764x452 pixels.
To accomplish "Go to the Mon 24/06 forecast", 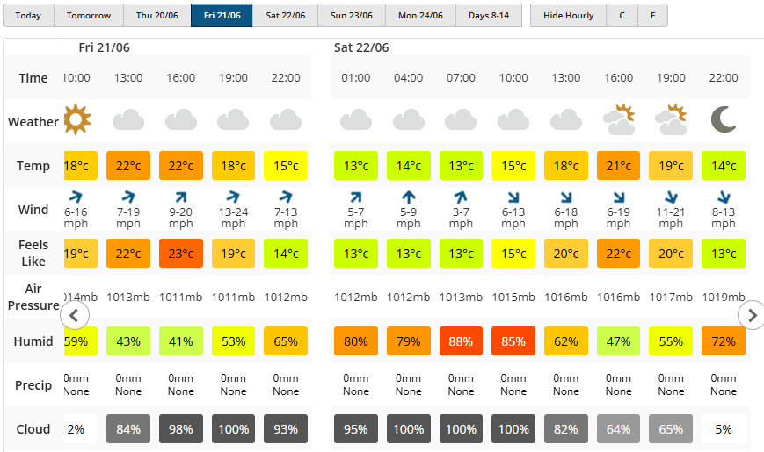I will [421, 16].
